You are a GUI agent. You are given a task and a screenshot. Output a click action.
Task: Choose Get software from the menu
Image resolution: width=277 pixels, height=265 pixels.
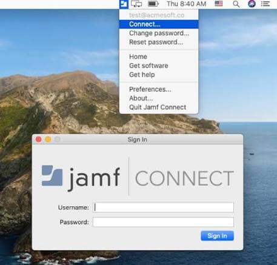[159, 65]
